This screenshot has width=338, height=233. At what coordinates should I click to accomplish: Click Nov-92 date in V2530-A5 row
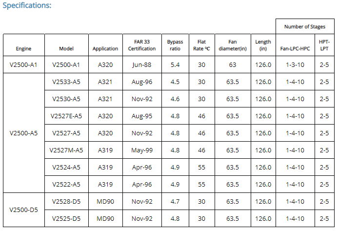coord(142,99)
